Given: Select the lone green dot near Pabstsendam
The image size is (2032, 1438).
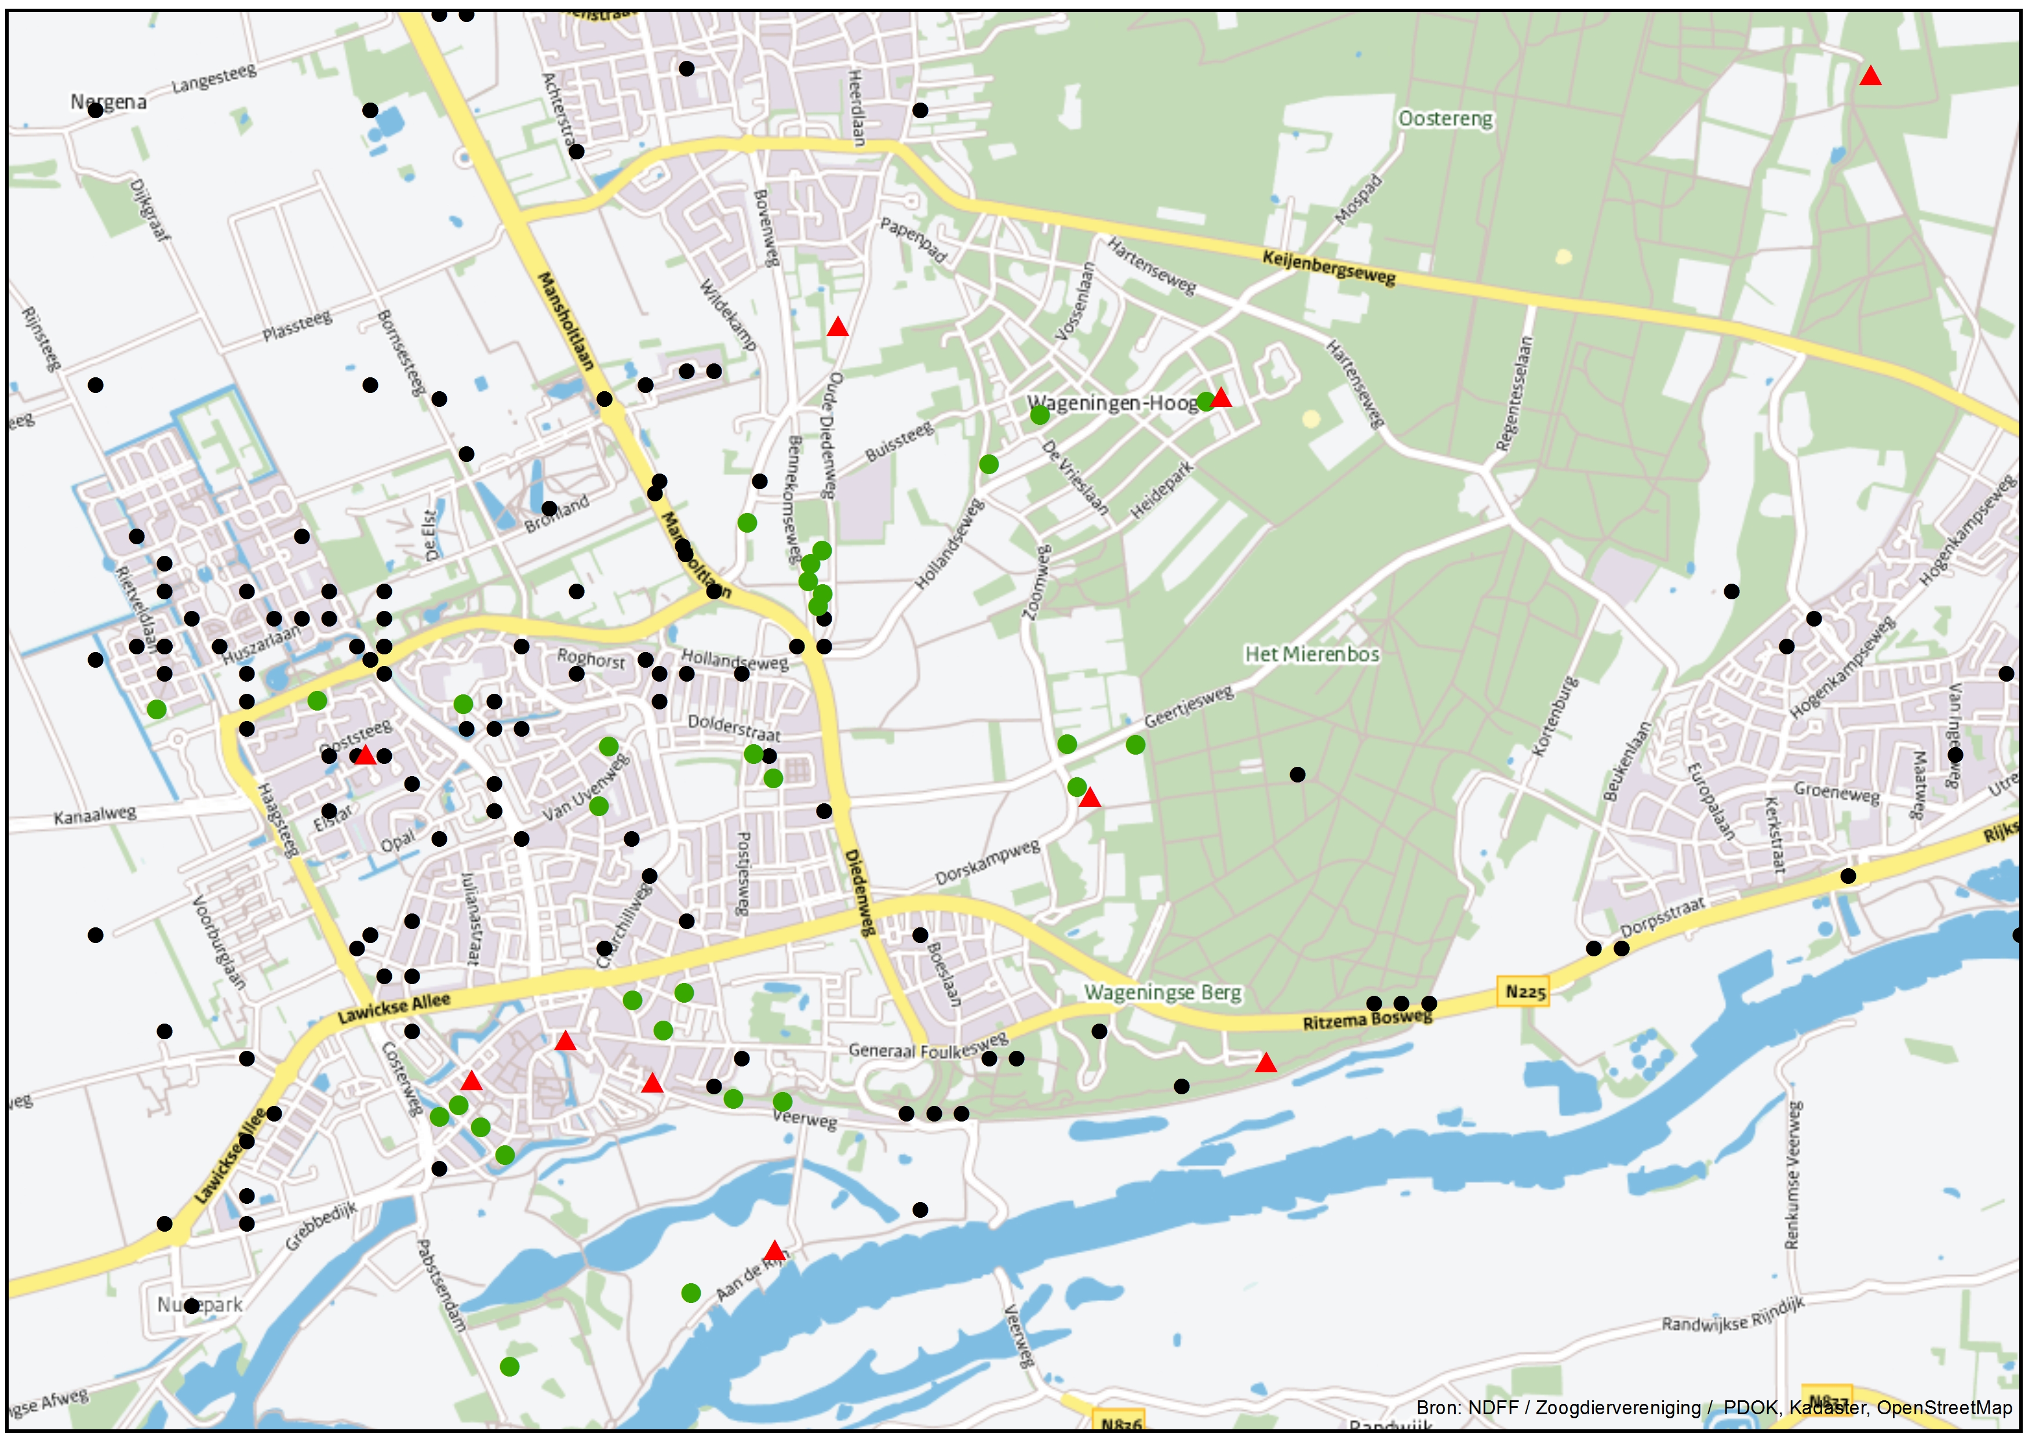Looking at the screenshot, I should [510, 1367].
